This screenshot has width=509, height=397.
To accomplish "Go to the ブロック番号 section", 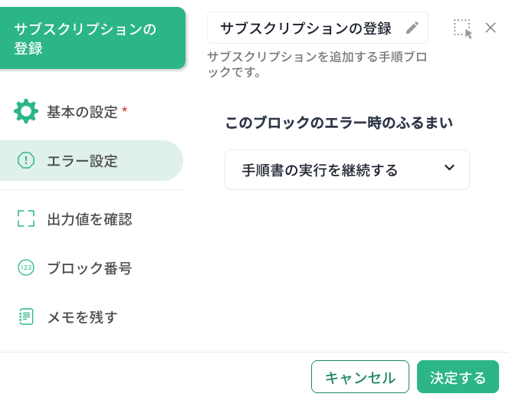I will [x=91, y=267].
